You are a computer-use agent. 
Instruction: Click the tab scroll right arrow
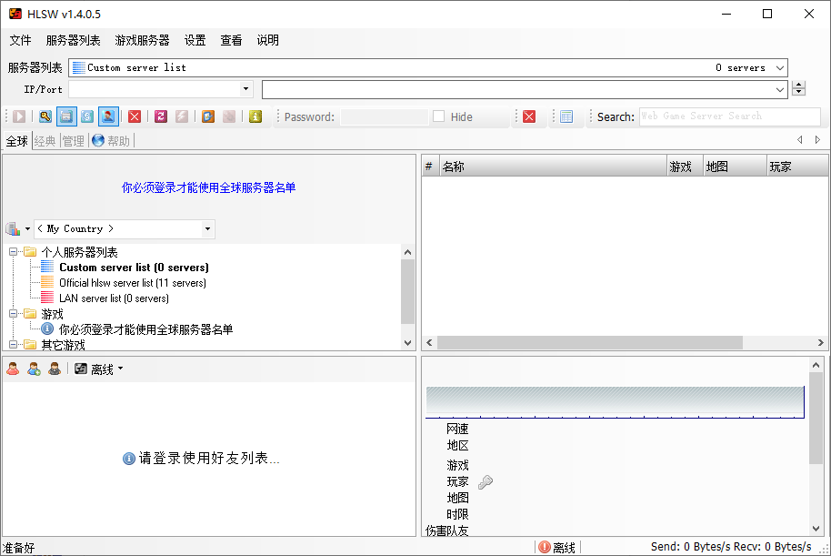817,139
